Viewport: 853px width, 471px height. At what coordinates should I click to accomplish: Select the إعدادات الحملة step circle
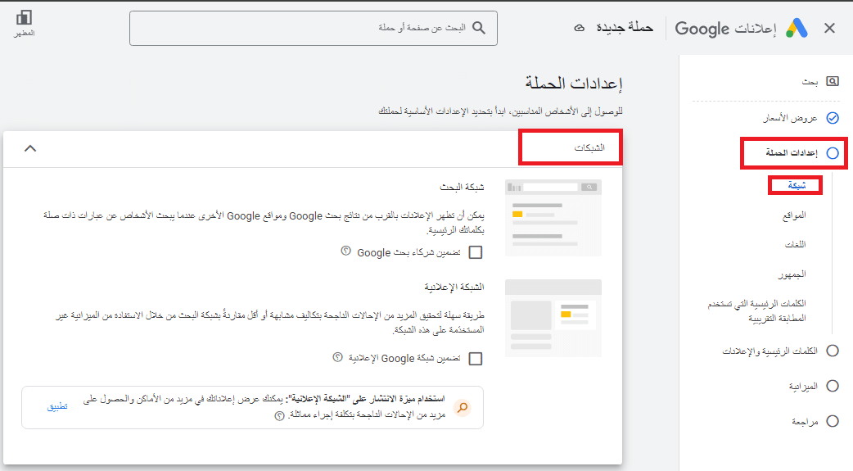[833, 153]
